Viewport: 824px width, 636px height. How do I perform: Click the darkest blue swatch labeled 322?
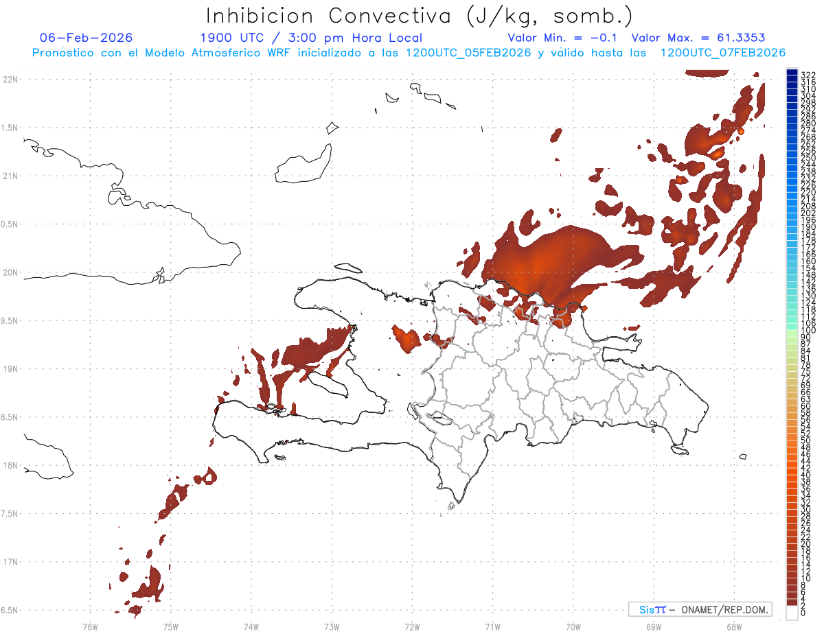point(792,73)
